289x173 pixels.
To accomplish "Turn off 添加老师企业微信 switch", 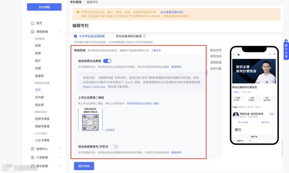I will (x=107, y=61).
